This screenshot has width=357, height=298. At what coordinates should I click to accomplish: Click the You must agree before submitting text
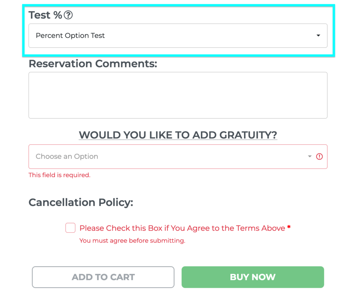click(x=132, y=240)
